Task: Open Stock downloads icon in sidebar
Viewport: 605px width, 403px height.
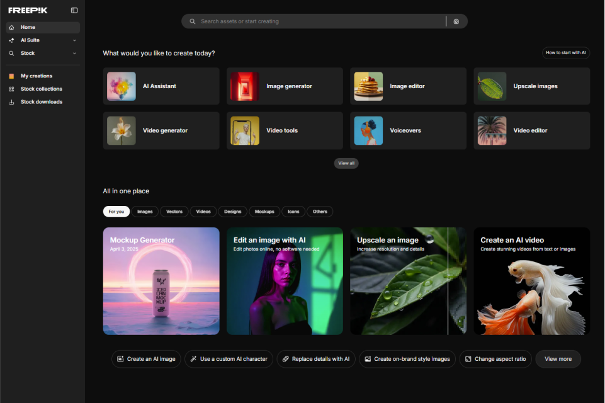Action: click(11, 102)
